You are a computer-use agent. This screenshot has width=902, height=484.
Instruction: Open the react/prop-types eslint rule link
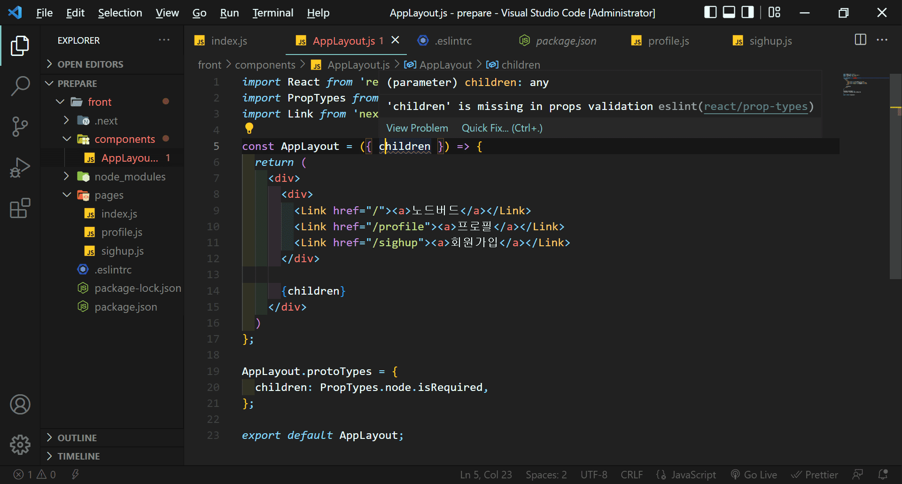[x=755, y=107]
